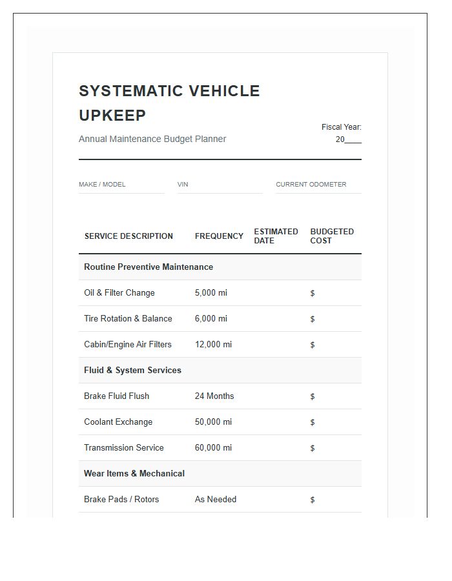The image size is (452, 581).
Task: Select the title 'Systematic Vehicle Upkeep'
Action: click(x=169, y=103)
